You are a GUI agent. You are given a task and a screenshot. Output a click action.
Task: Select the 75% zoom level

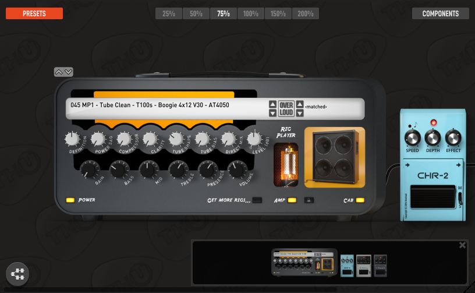(224, 13)
